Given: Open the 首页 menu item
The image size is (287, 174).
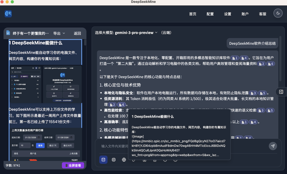Looking at the screenshot, I should click(192, 14).
